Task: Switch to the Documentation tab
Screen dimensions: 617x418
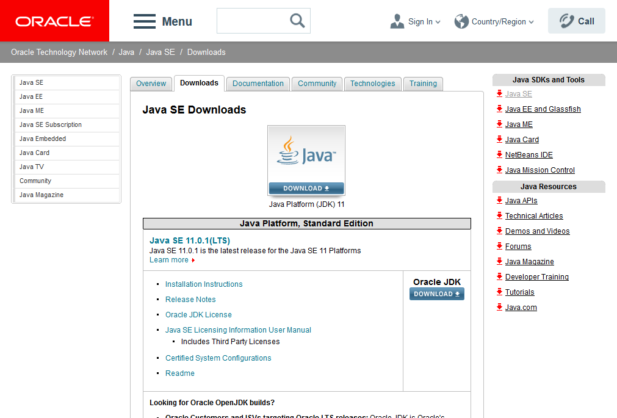Action: (x=258, y=84)
